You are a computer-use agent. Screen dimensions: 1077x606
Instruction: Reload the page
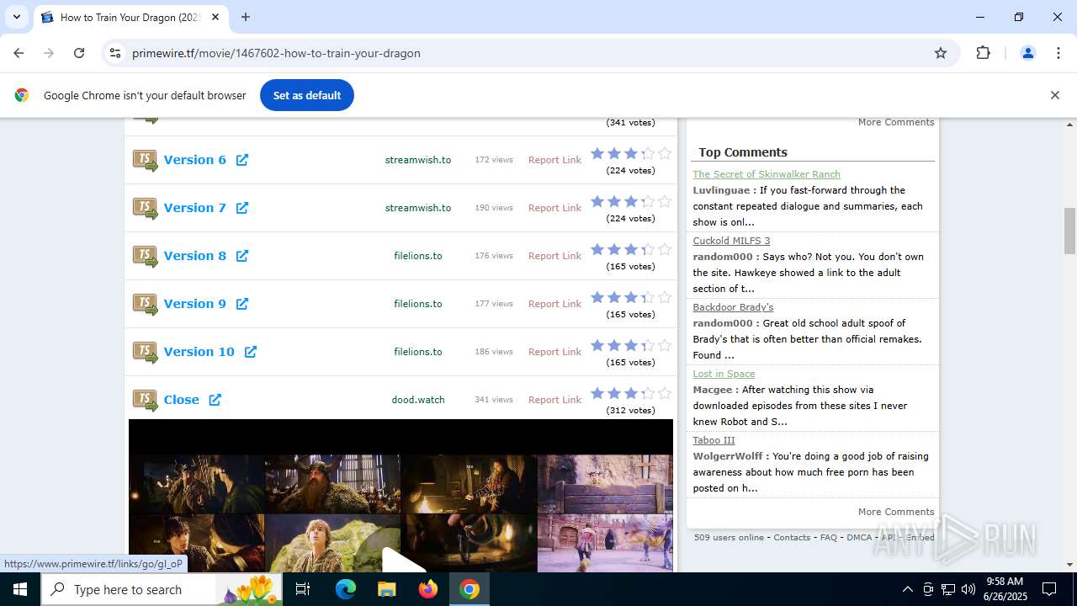tap(79, 53)
